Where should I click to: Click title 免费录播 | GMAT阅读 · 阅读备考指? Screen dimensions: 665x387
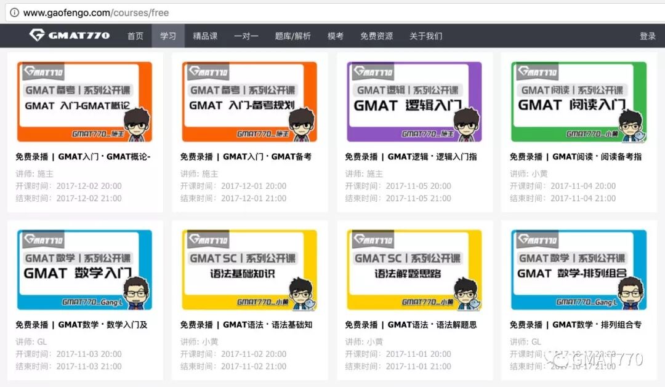(576, 157)
